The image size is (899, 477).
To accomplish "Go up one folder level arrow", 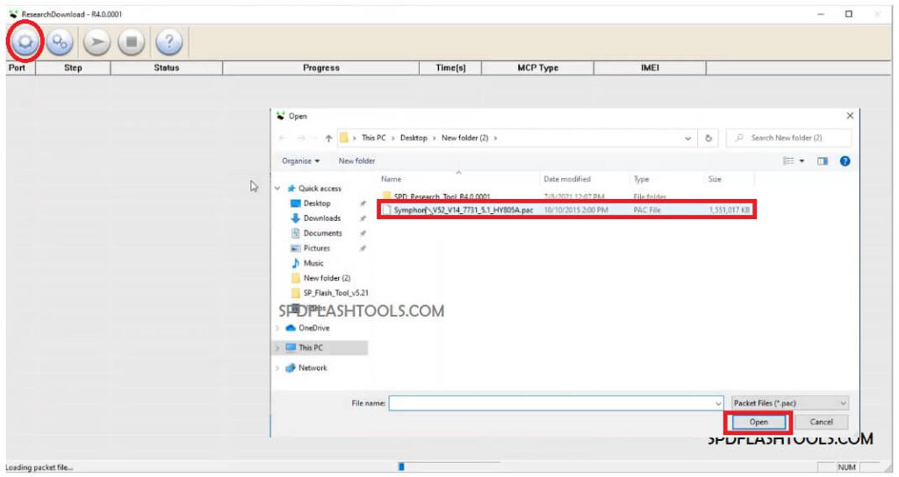I will coord(328,139).
